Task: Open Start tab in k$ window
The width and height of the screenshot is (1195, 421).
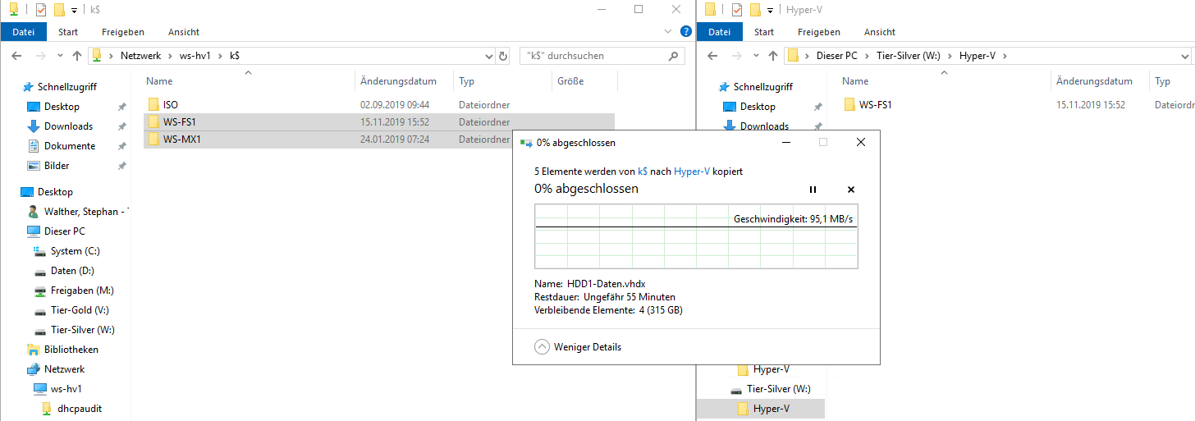Action: pos(68,32)
